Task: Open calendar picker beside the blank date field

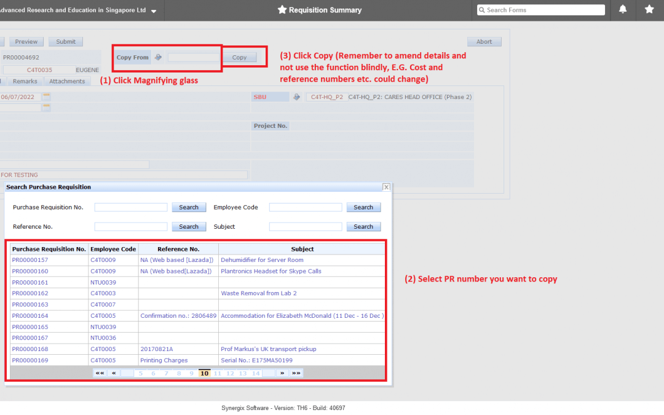Action: 46,108
